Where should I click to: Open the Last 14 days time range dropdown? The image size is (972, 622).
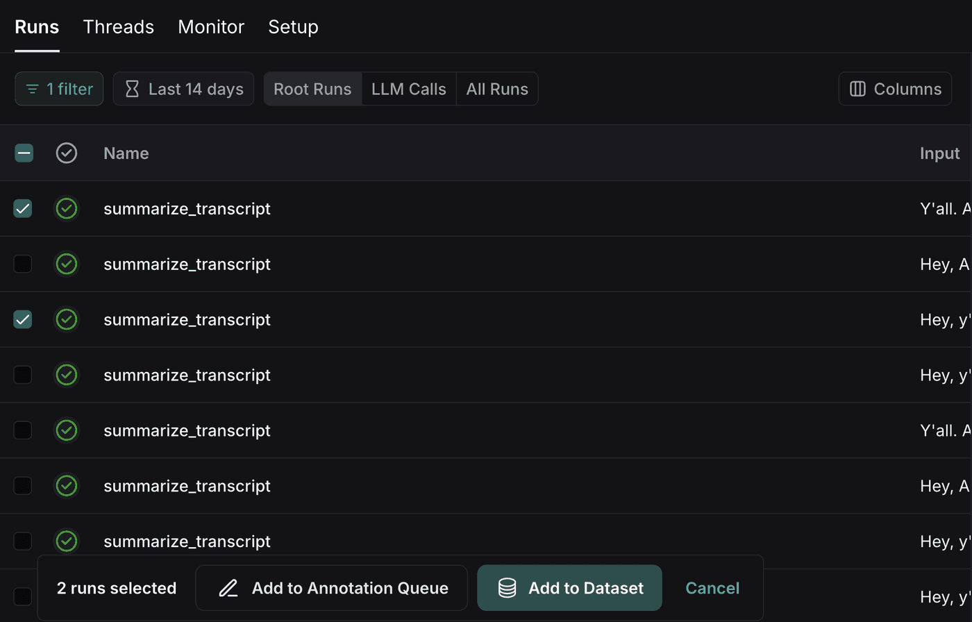coord(183,89)
